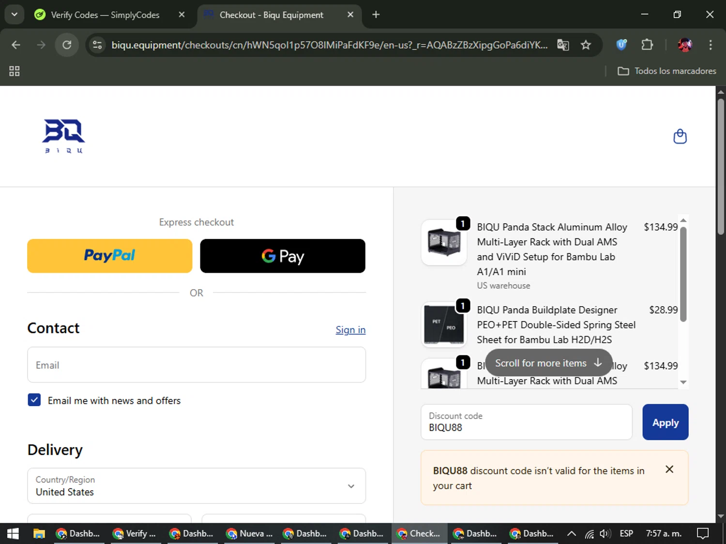Click Scroll for more items button

click(548, 363)
